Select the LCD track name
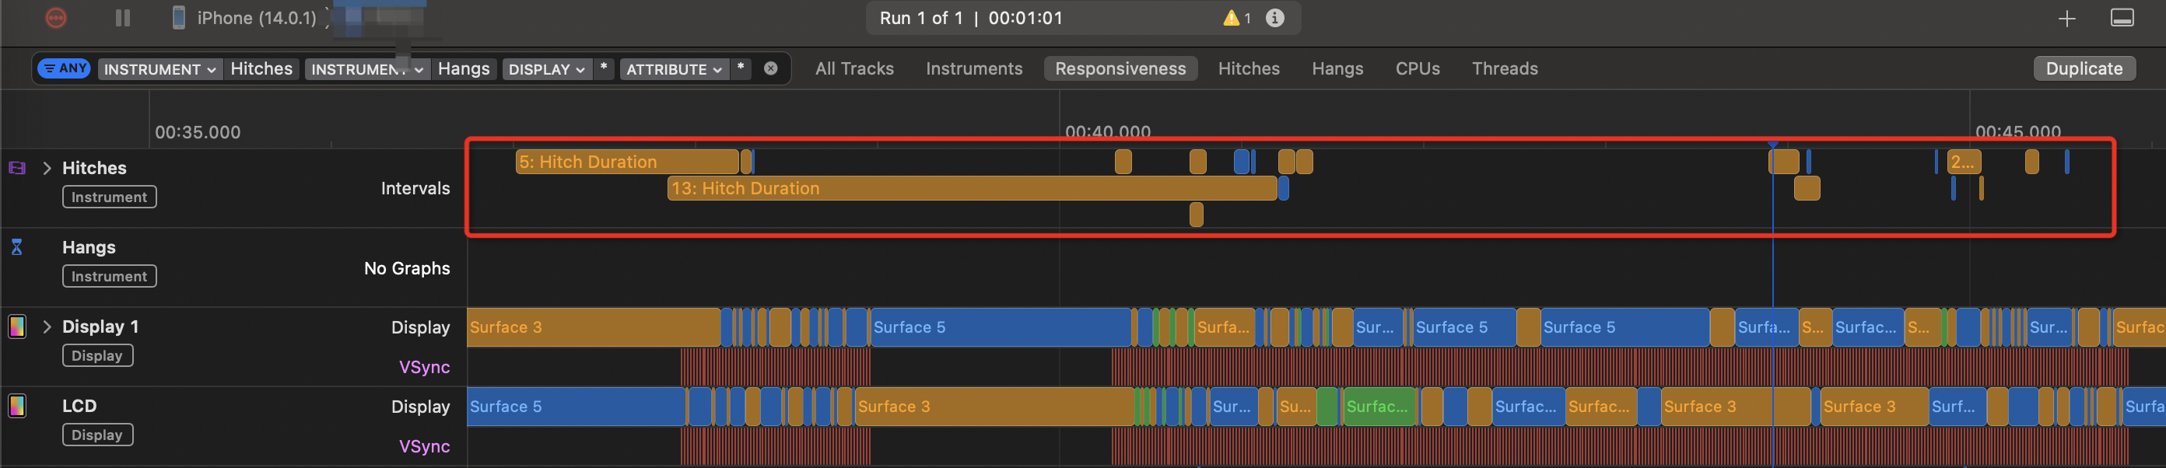The width and height of the screenshot is (2166, 468). pos(79,406)
